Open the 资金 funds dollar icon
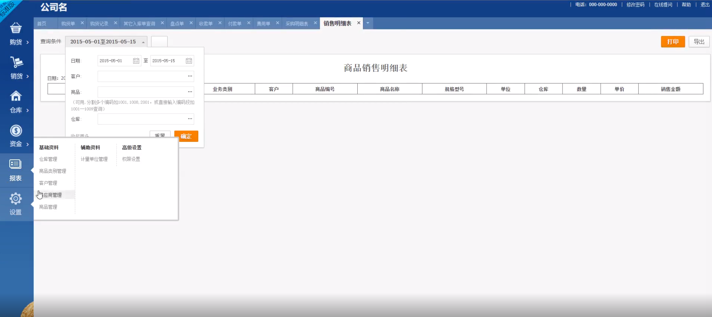Screen dimensions: 712x317 pyautogui.click(x=16, y=131)
